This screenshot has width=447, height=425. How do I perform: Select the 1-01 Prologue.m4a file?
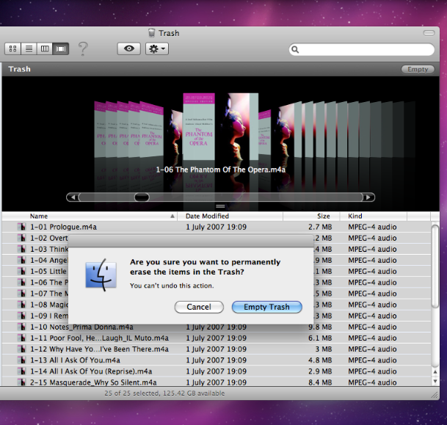(x=217, y=227)
